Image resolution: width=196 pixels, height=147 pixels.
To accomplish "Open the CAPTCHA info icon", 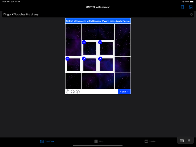I will coord(78,92).
